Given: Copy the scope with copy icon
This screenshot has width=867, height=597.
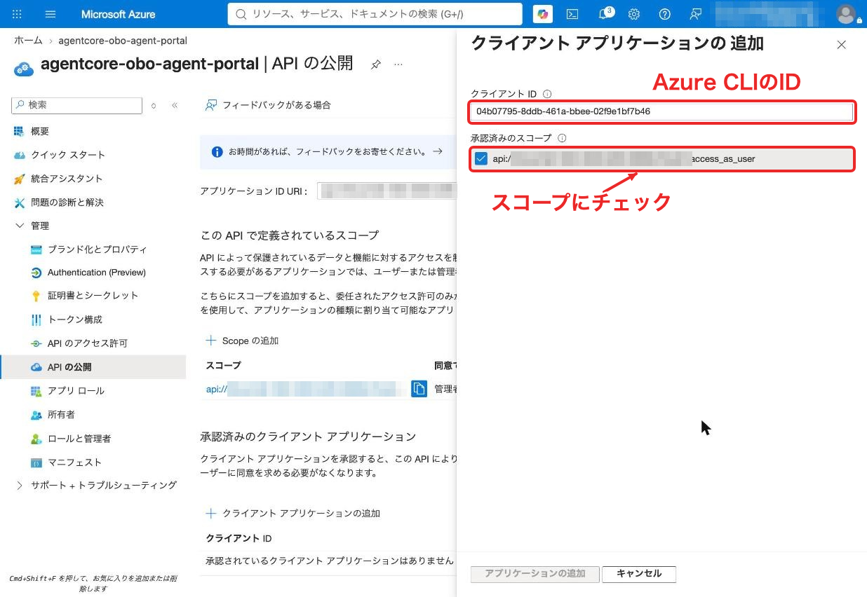Looking at the screenshot, I should (x=419, y=388).
